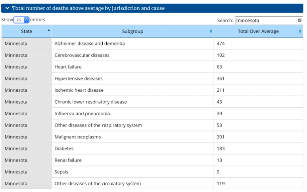Click the State column header
Screen dimensions: 307x192
point(27,31)
